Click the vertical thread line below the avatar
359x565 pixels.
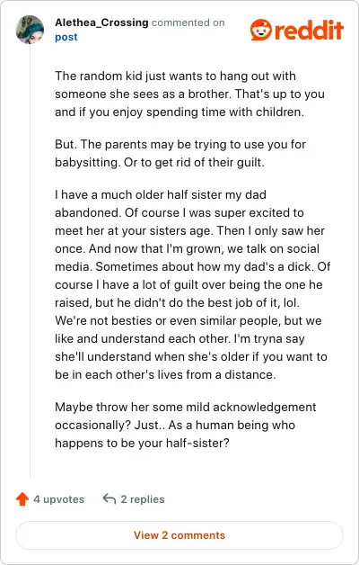click(30, 261)
